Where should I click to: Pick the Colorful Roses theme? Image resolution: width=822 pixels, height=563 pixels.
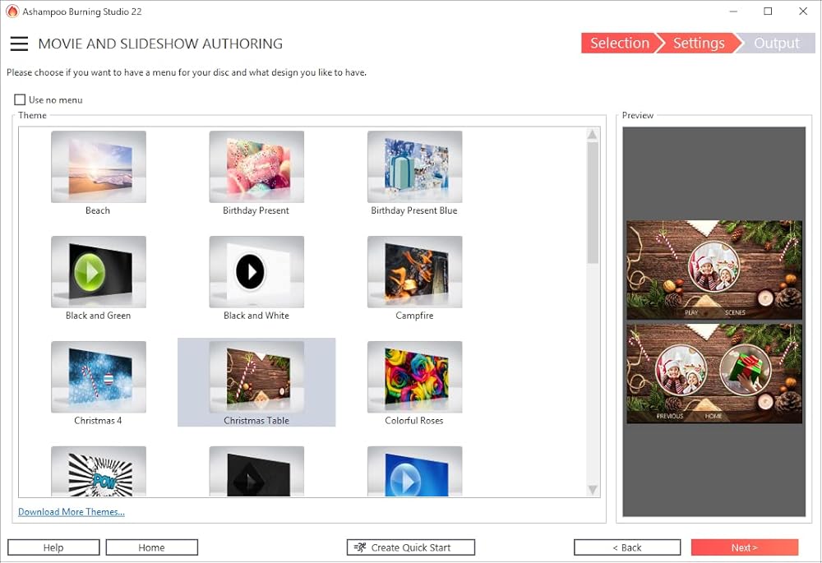414,377
